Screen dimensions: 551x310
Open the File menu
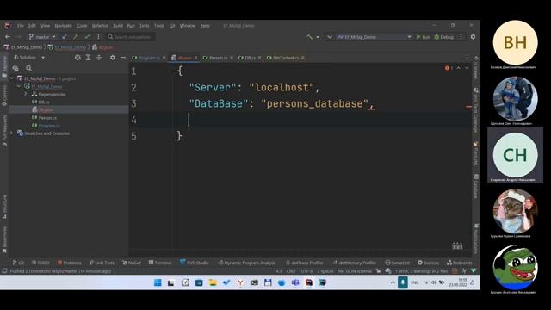21,26
